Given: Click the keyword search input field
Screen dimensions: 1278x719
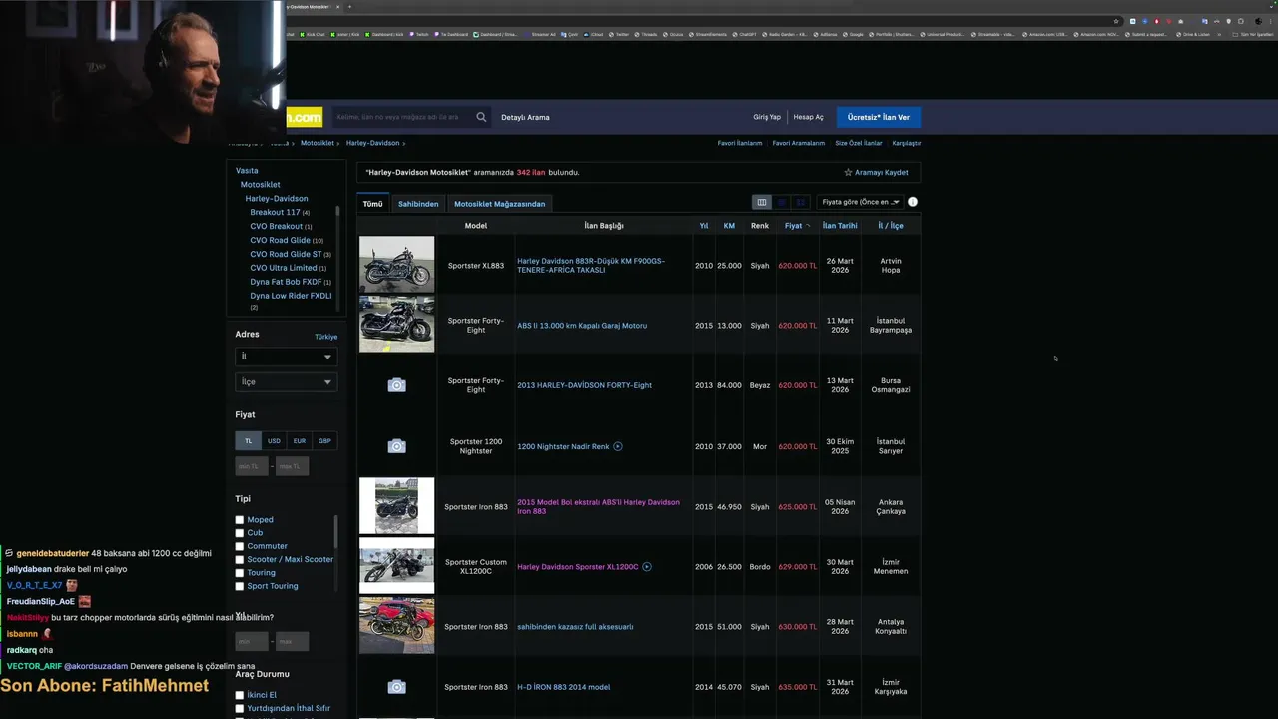Looking at the screenshot, I should click(x=402, y=117).
